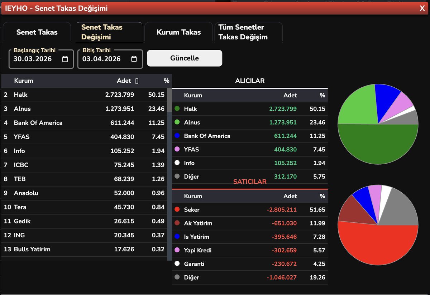Click the Yapi Kredi pink dot
430x295 pixels.
[x=177, y=251]
